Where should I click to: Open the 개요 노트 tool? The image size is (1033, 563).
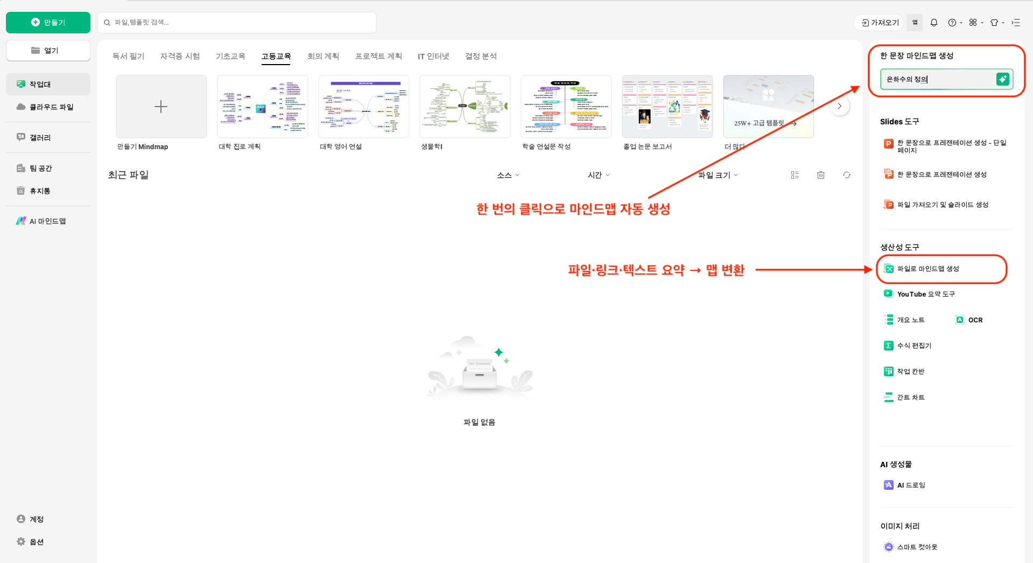click(x=911, y=319)
